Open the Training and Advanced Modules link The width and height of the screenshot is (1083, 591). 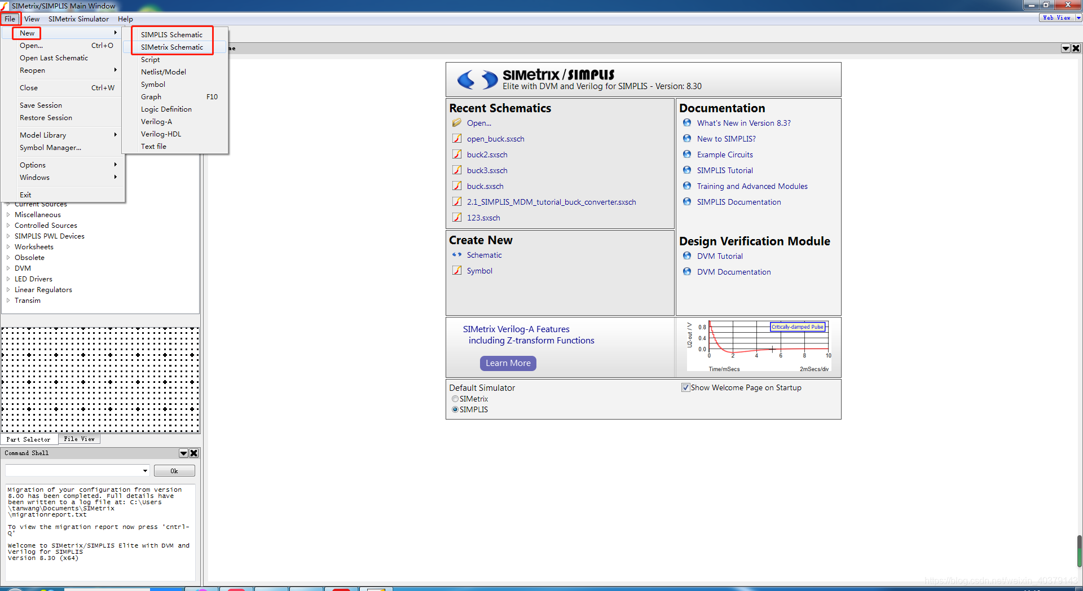pos(752,186)
